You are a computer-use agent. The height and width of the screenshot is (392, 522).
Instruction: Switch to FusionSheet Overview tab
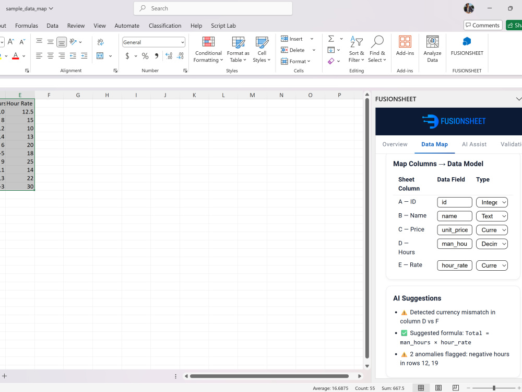pyautogui.click(x=395, y=144)
